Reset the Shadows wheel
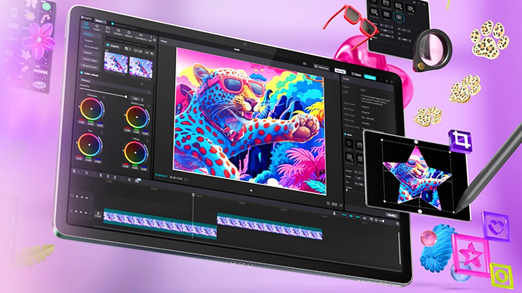522x293 pixels. (x=104, y=98)
